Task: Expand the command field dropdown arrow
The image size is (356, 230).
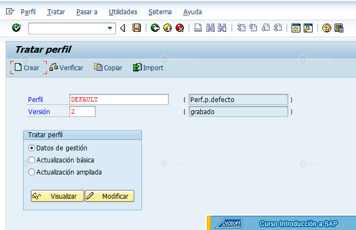Action: pos(110,29)
